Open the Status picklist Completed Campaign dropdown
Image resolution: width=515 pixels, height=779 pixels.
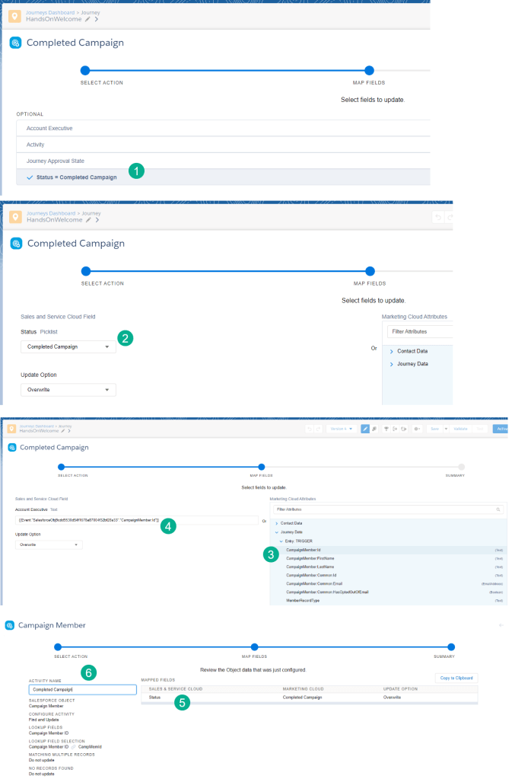click(x=68, y=346)
